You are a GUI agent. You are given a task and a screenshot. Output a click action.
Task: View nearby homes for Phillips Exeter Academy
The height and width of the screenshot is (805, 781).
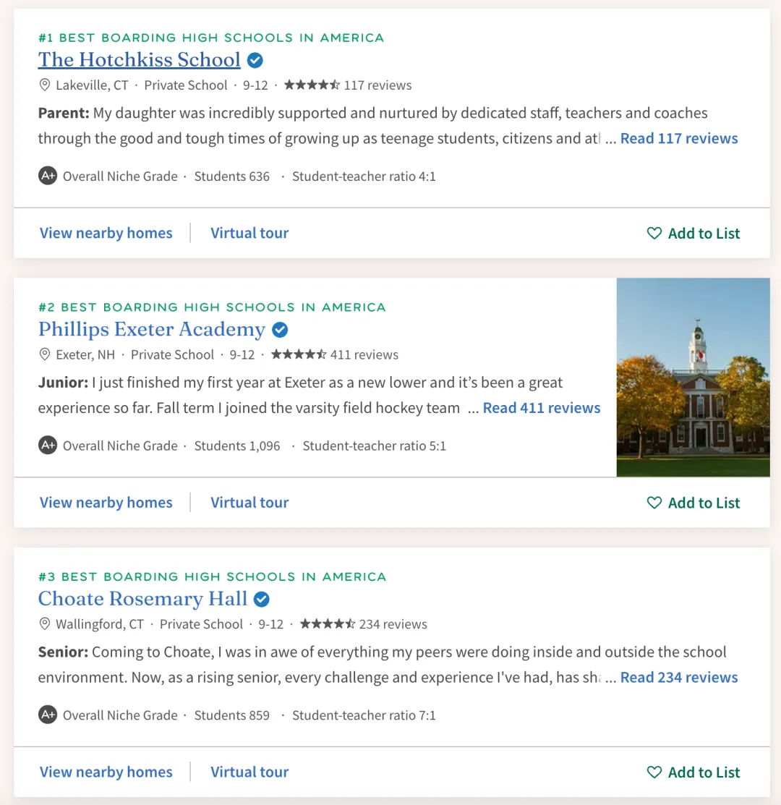[x=106, y=503]
